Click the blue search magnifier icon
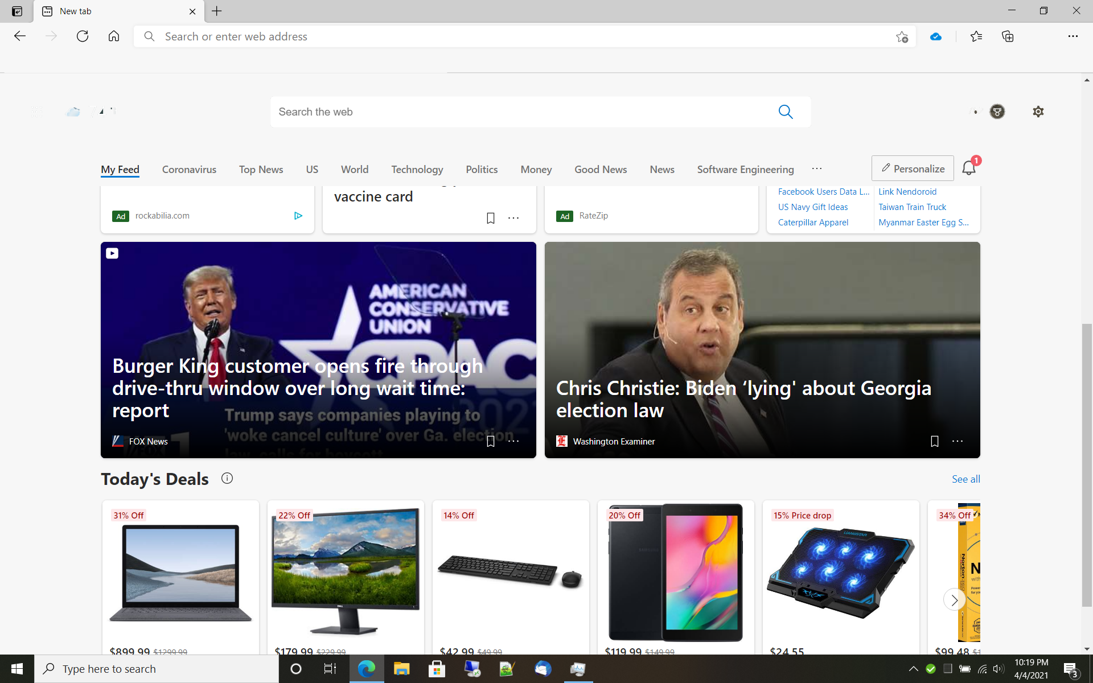Image resolution: width=1093 pixels, height=683 pixels. tap(786, 112)
